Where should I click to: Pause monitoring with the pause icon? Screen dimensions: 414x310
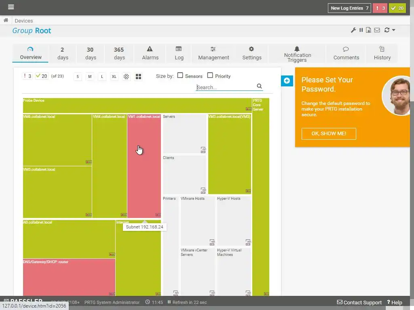click(x=361, y=30)
